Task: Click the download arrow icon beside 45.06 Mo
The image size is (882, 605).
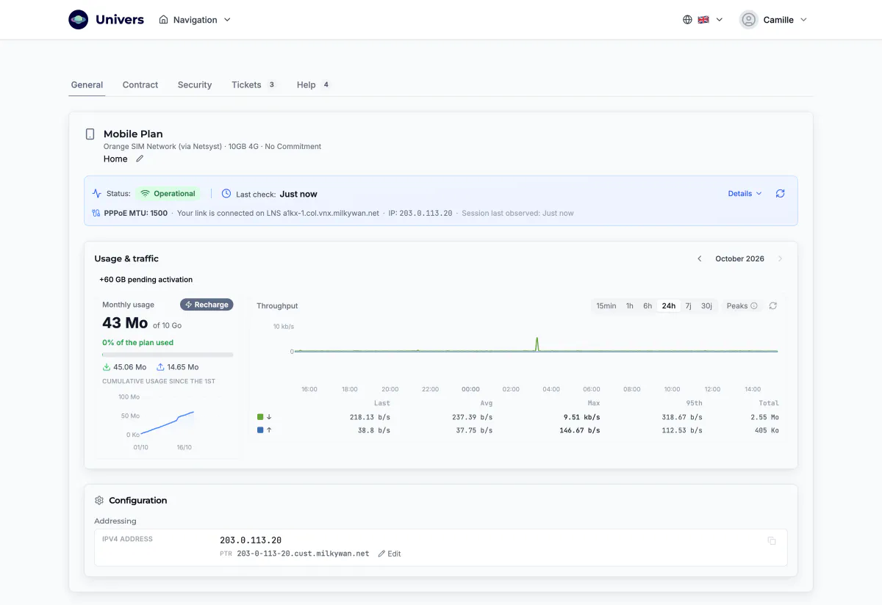Action: point(107,367)
